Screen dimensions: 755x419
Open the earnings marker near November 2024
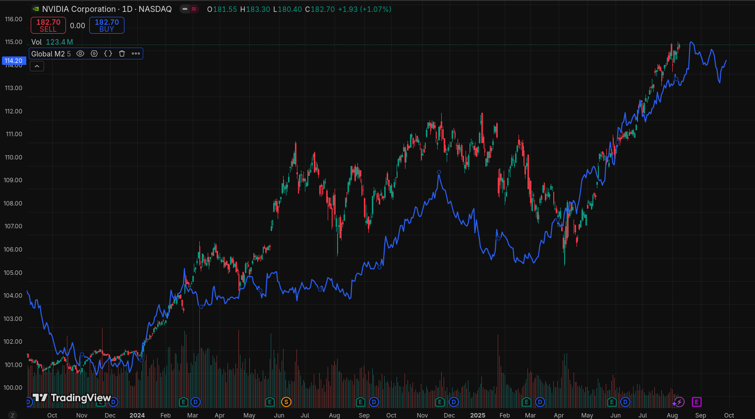[440, 402]
